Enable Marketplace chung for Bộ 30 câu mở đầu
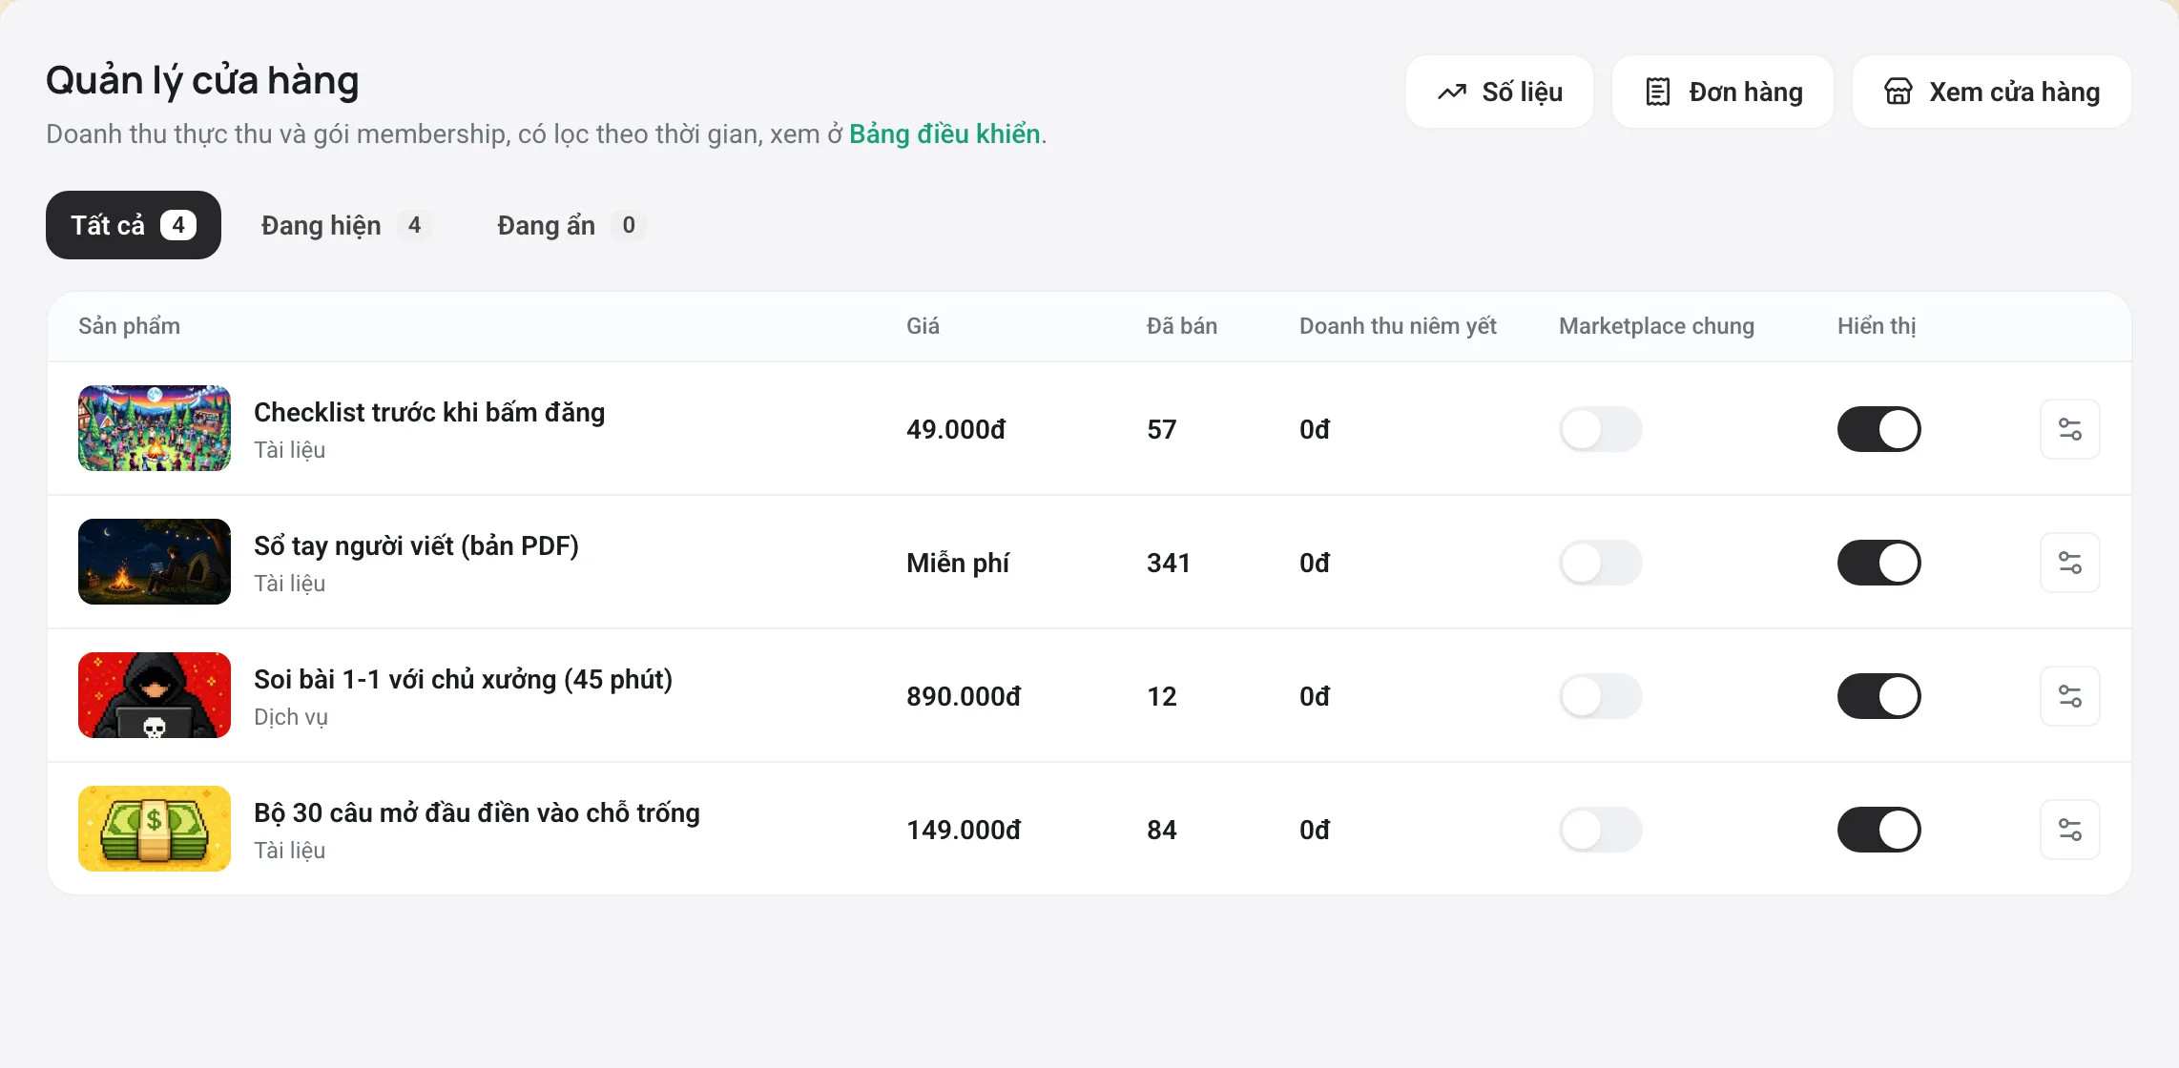The width and height of the screenshot is (2179, 1068). click(x=1600, y=830)
